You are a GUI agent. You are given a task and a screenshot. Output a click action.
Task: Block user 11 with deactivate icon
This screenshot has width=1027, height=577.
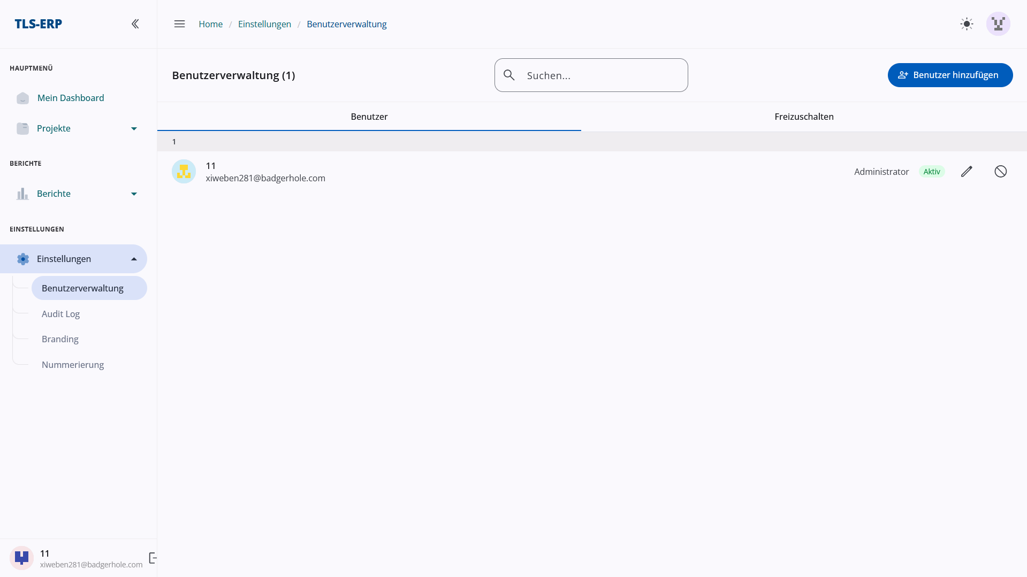pos(1001,172)
